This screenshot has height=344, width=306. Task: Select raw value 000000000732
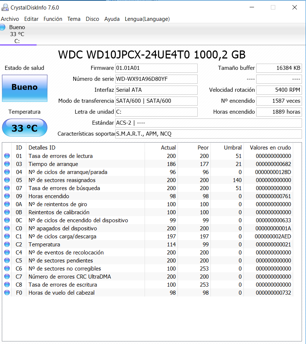pos(273,293)
